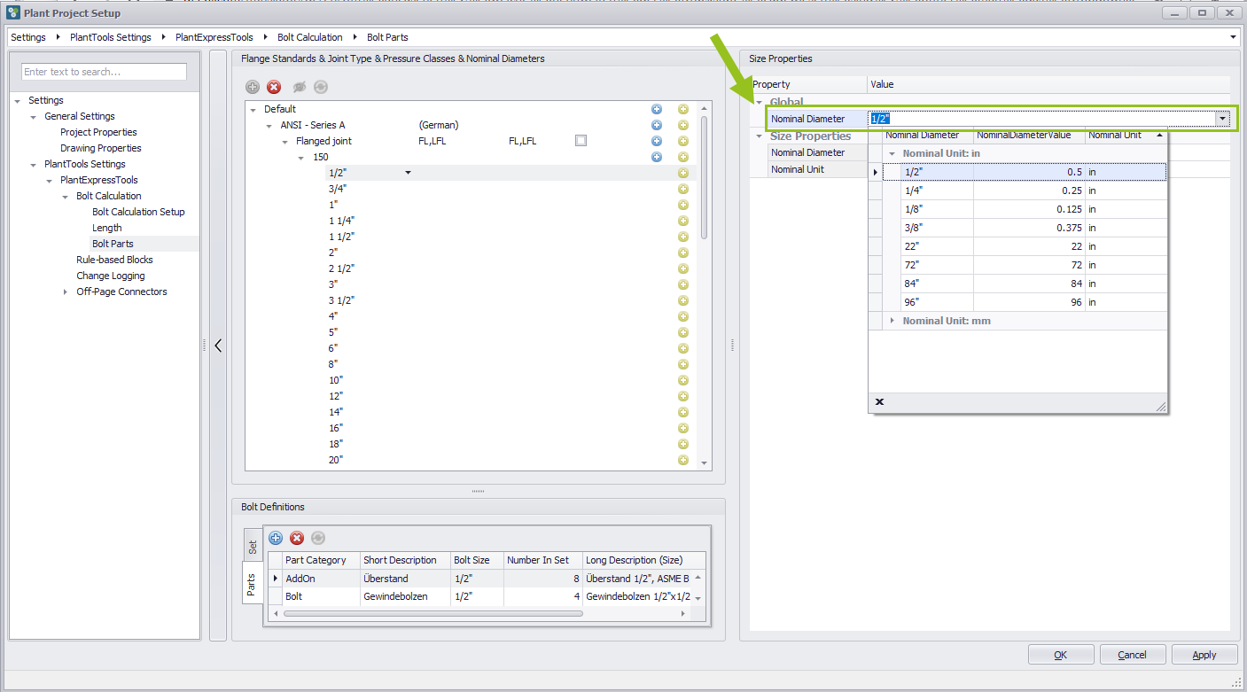Open the breadcrumb path dropdown at top right

click(1233, 37)
